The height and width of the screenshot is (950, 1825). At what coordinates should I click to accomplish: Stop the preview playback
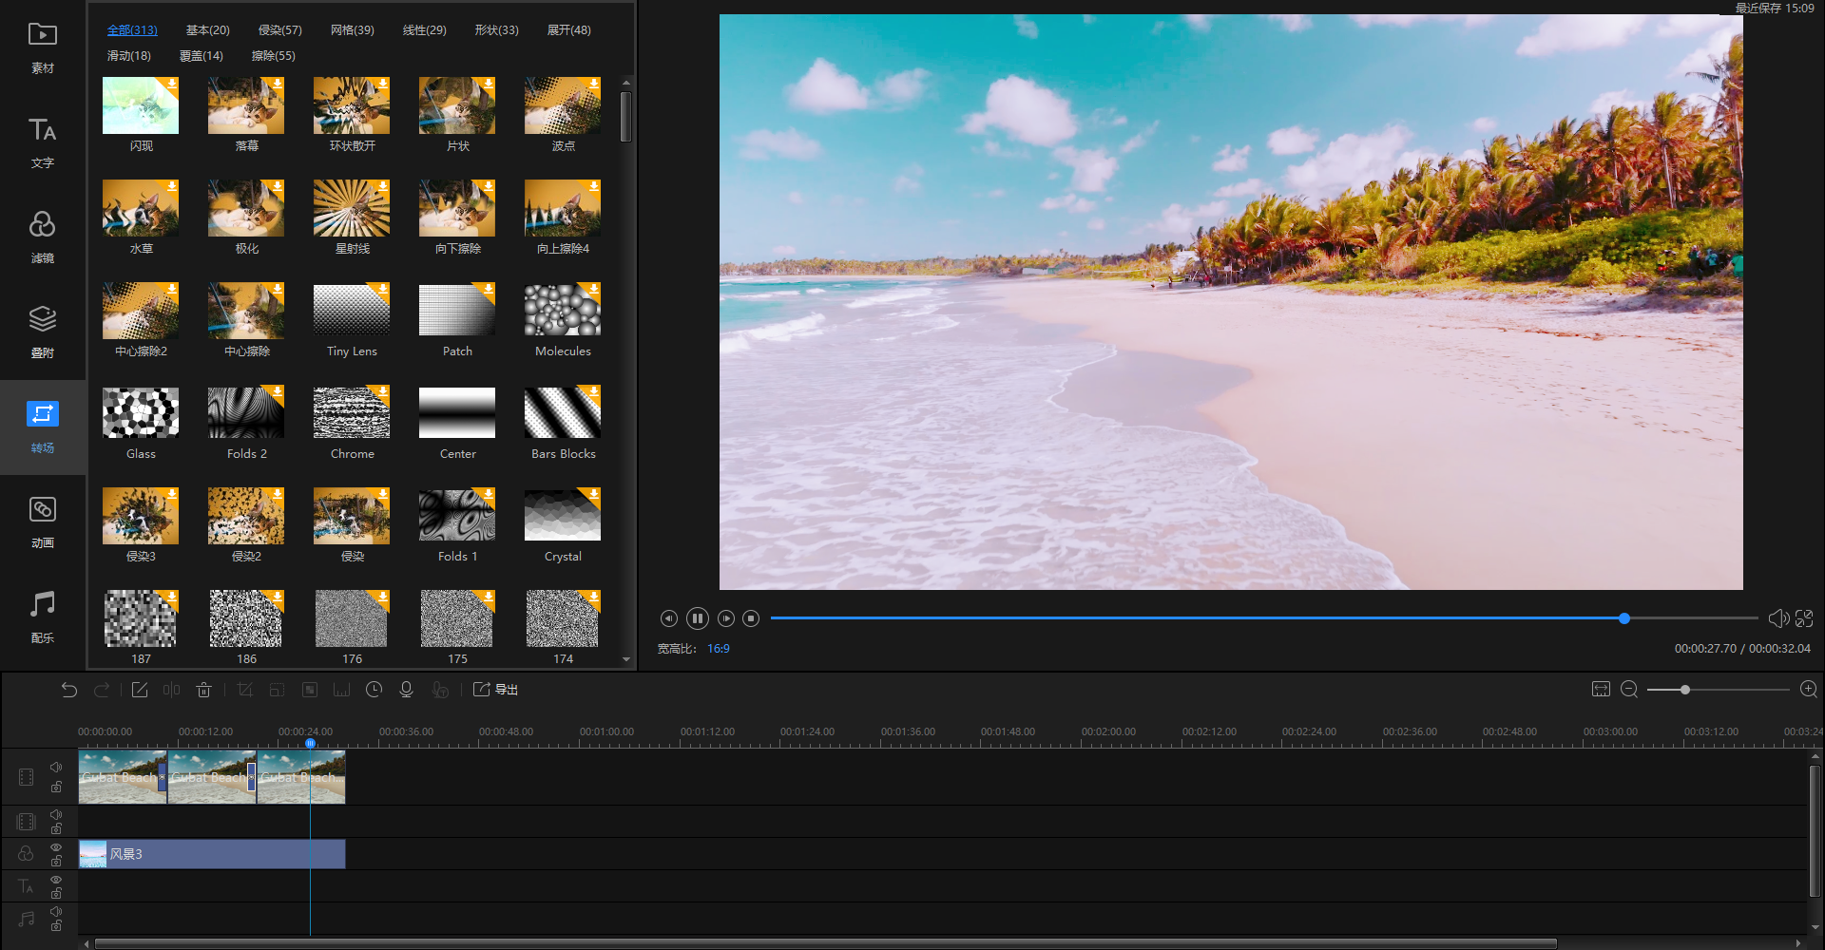[x=751, y=618]
